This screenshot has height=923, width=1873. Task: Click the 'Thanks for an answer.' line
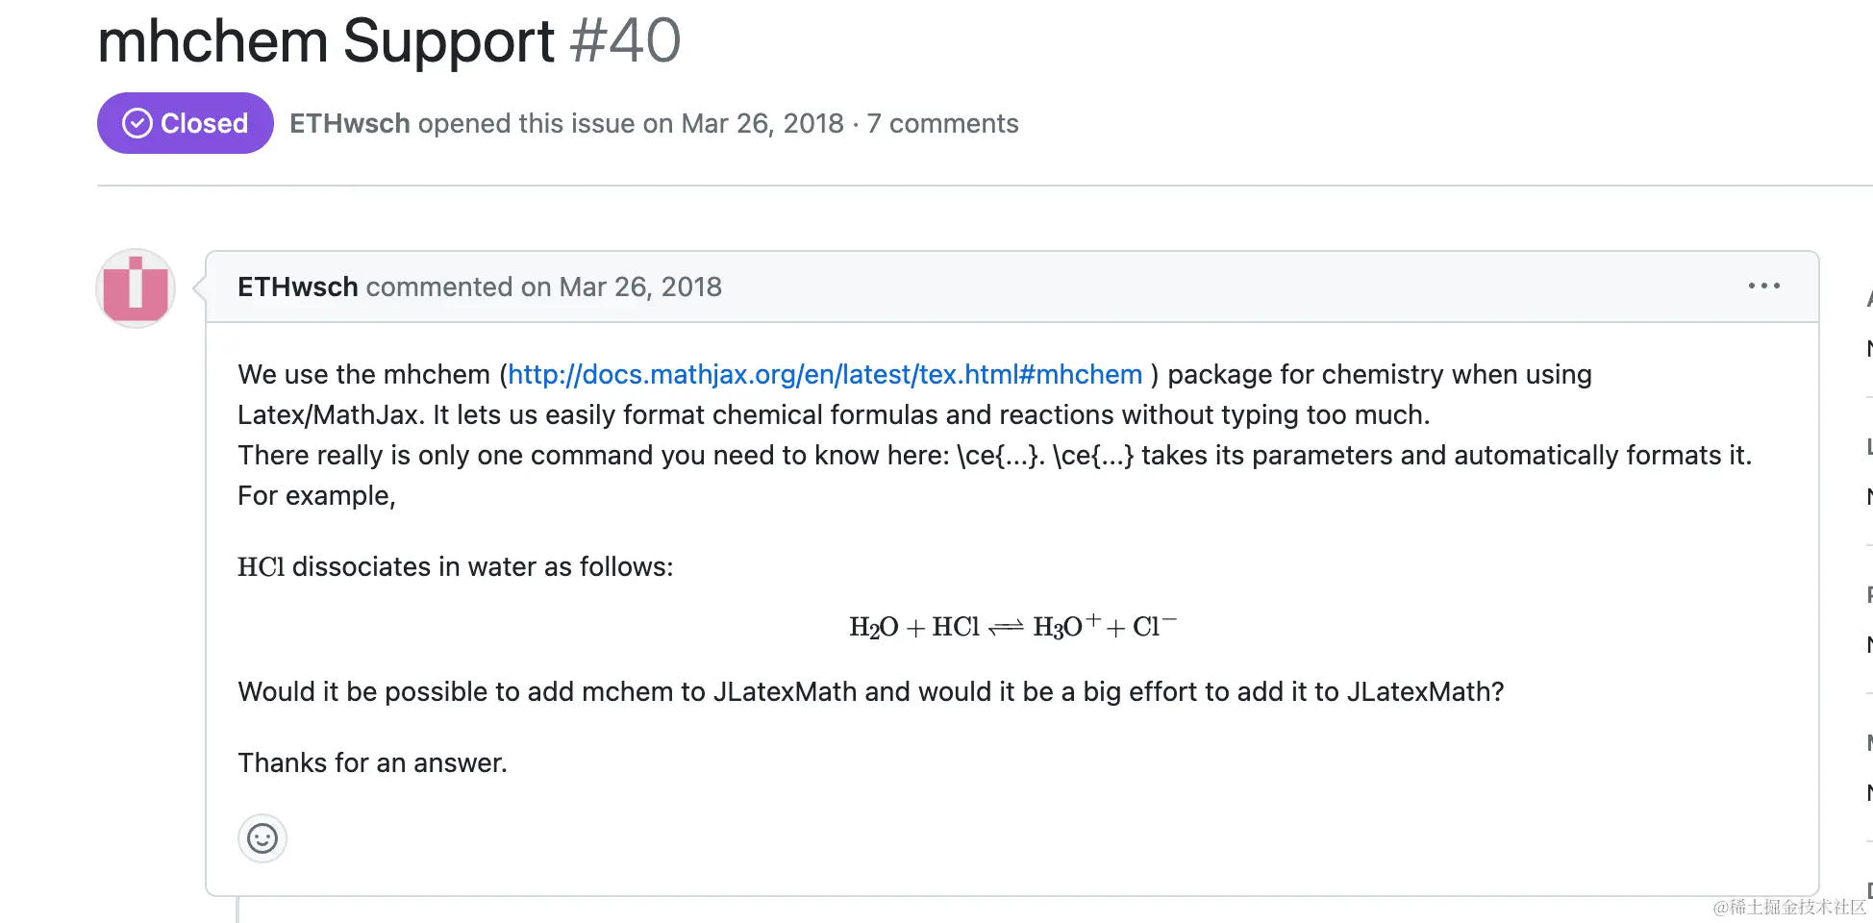[372, 762]
